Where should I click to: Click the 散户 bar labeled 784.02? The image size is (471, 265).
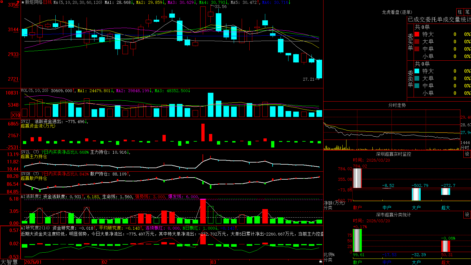click(x=357, y=178)
